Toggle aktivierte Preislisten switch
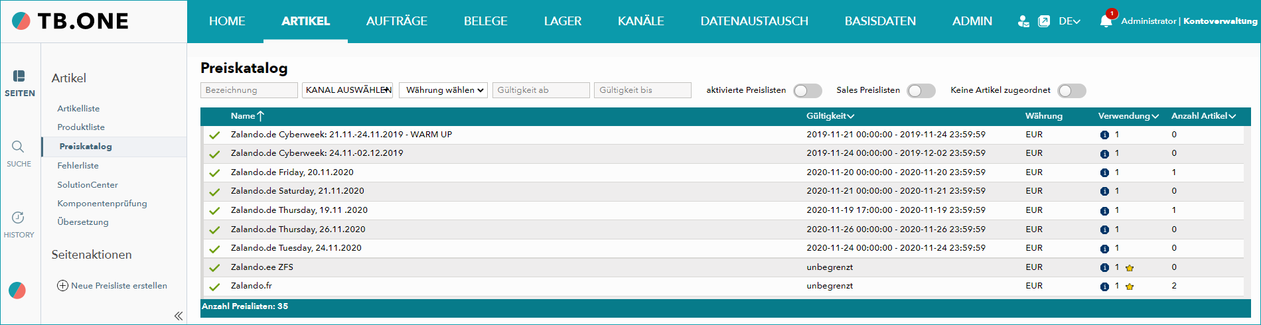This screenshot has height=325, width=1261. (808, 91)
